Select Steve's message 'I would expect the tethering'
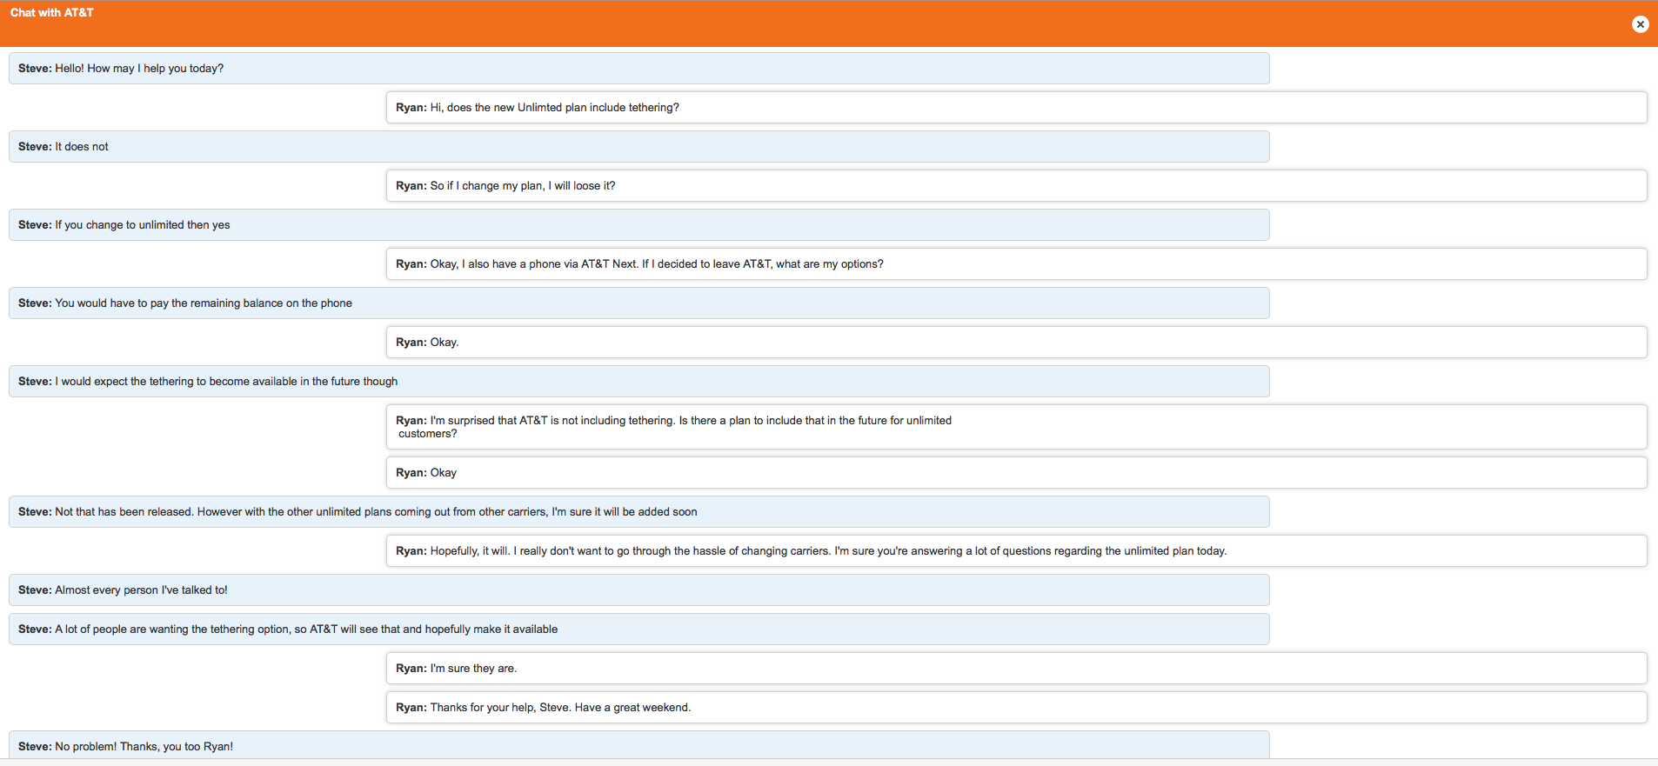The image size is (1658, 766). [639, 381]
